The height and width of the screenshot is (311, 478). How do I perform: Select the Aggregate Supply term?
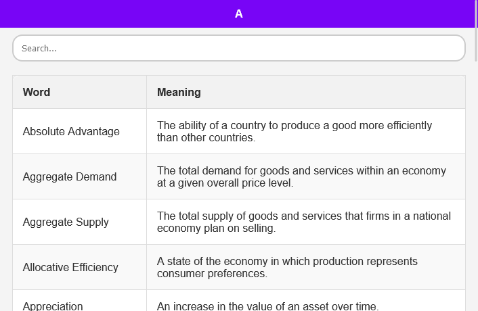point(66,222)
